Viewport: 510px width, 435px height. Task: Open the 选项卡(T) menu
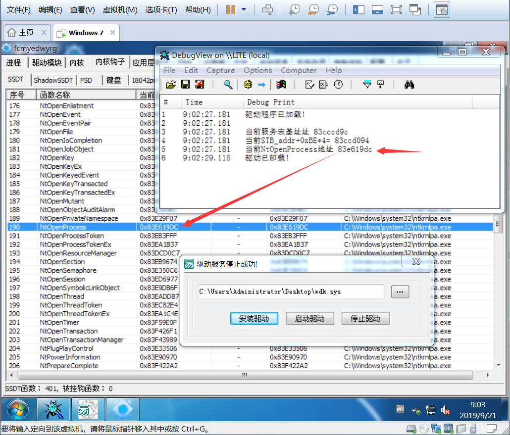(x=161, y=10)
